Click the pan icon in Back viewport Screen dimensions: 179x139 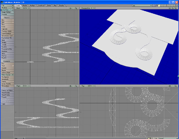[x=70, y=8]
